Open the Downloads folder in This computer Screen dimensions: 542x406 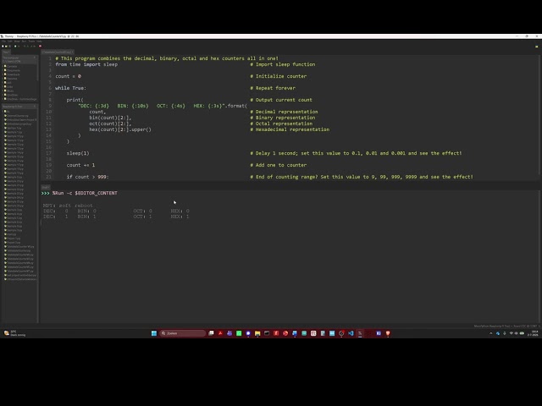pos(13,74)
